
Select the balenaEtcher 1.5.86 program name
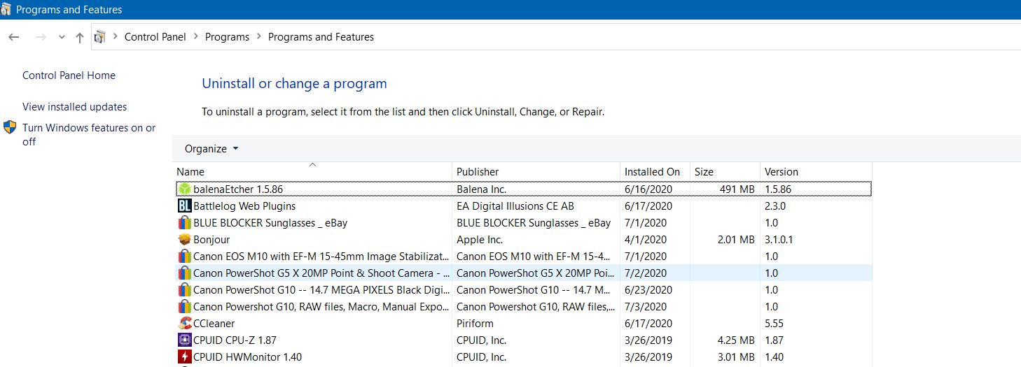click(x=238, y=189)
